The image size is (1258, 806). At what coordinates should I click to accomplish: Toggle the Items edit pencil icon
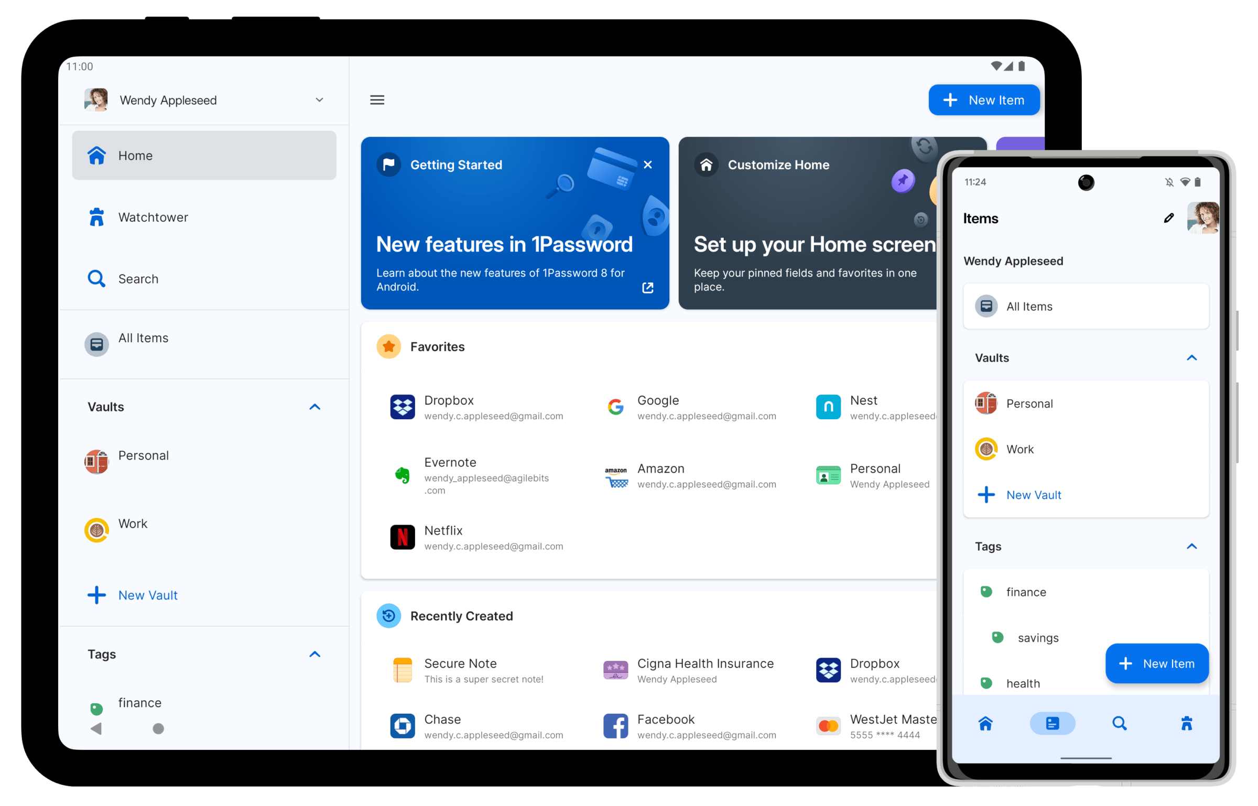coord(1165,218)
